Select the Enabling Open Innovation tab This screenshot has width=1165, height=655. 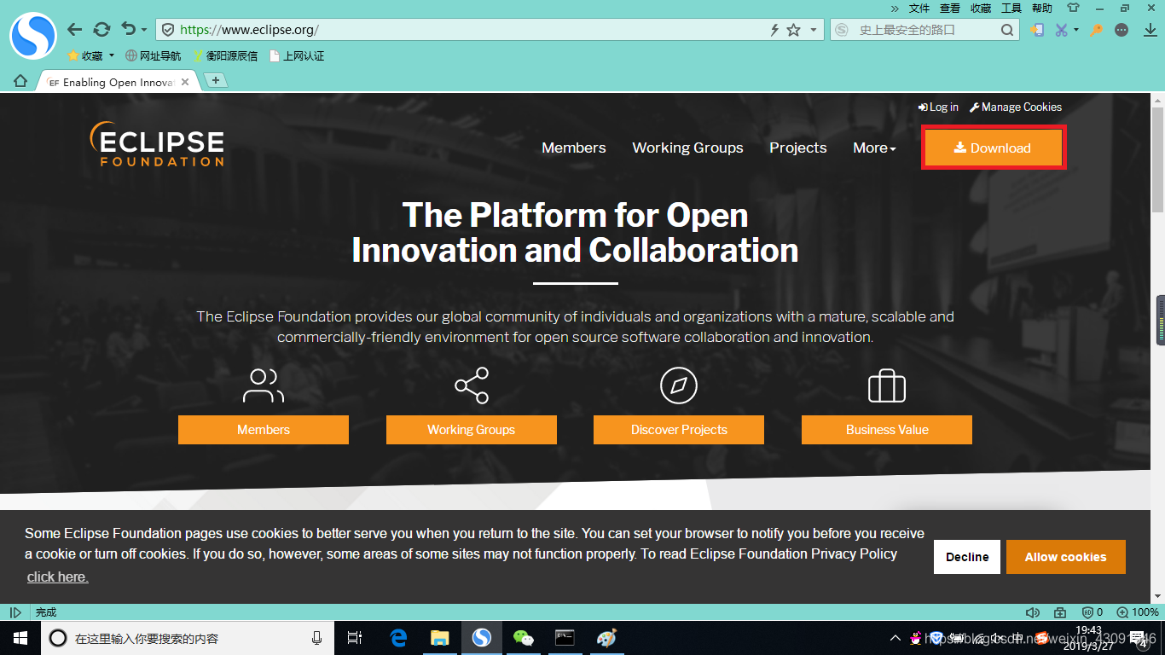(x=118, y=82)
